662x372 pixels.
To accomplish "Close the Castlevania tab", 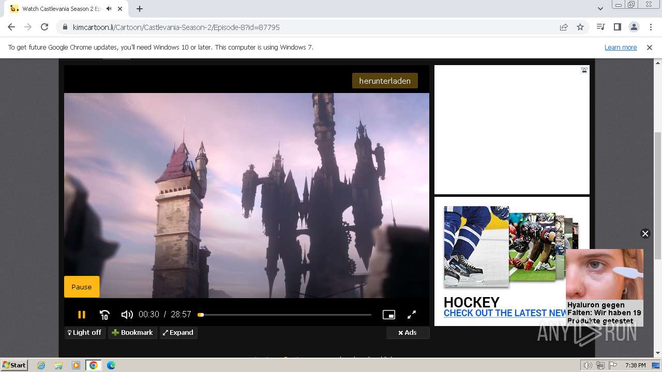I will (120, 9).
